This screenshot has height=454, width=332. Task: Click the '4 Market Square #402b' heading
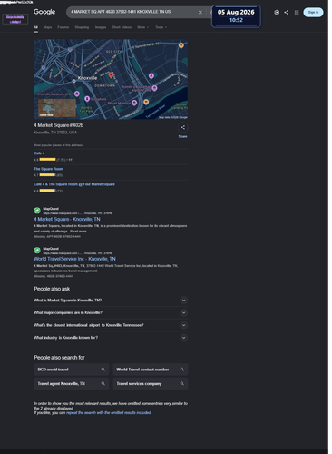59,125
